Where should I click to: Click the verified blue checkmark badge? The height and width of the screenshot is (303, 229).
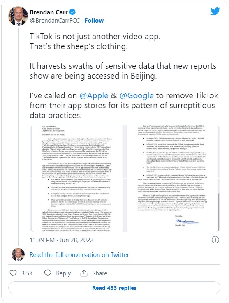tap(72, 12)
